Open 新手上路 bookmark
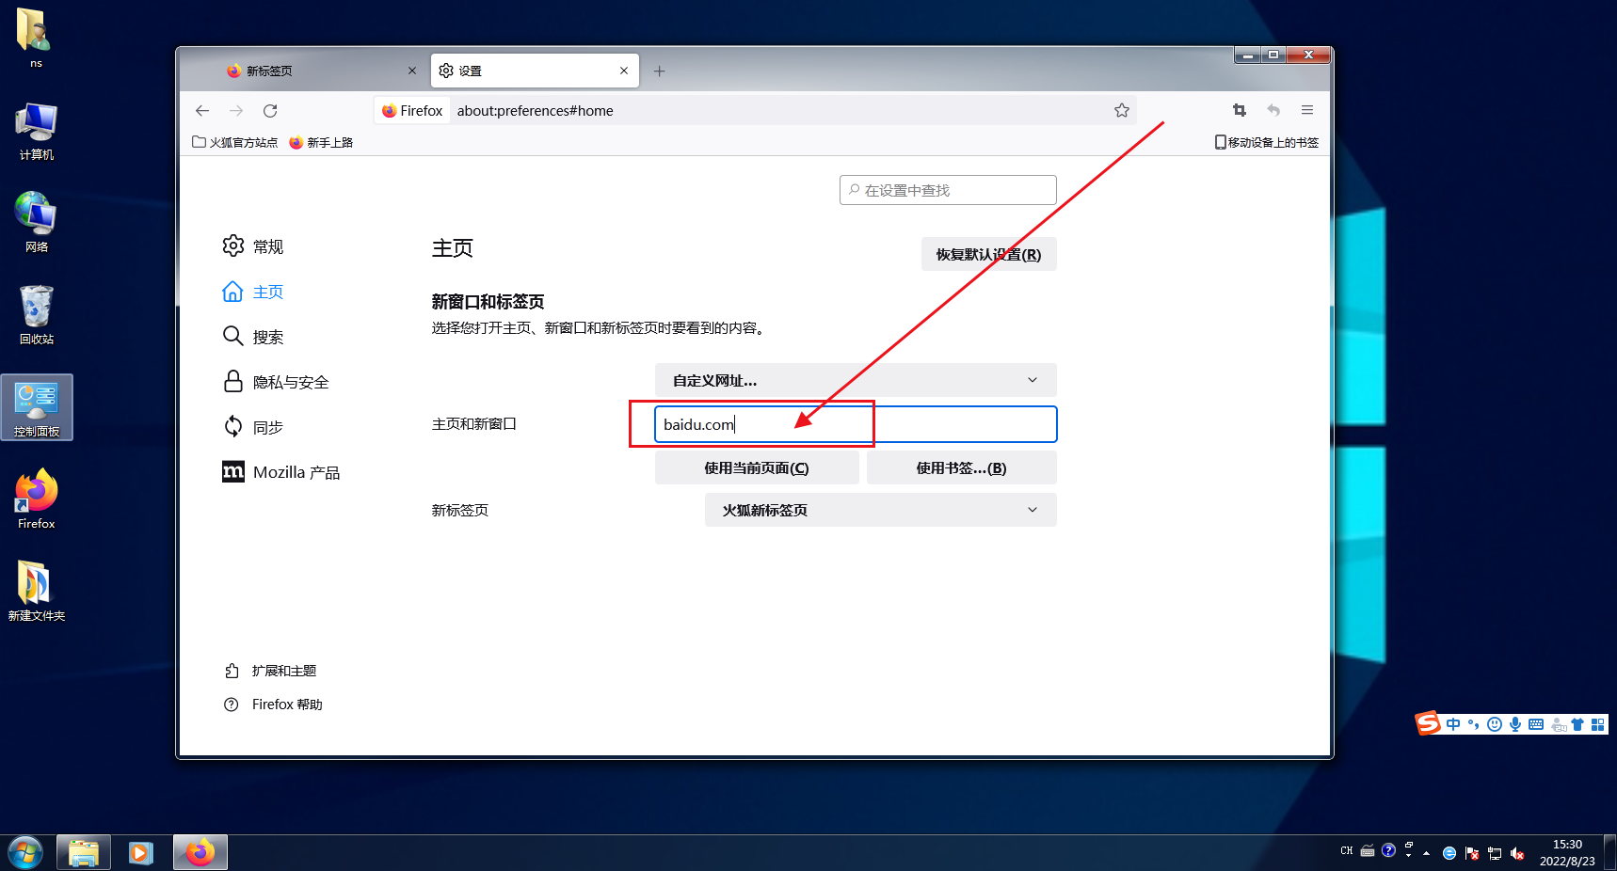Viewport: 1617px width, 871px height. coord(321,143)
